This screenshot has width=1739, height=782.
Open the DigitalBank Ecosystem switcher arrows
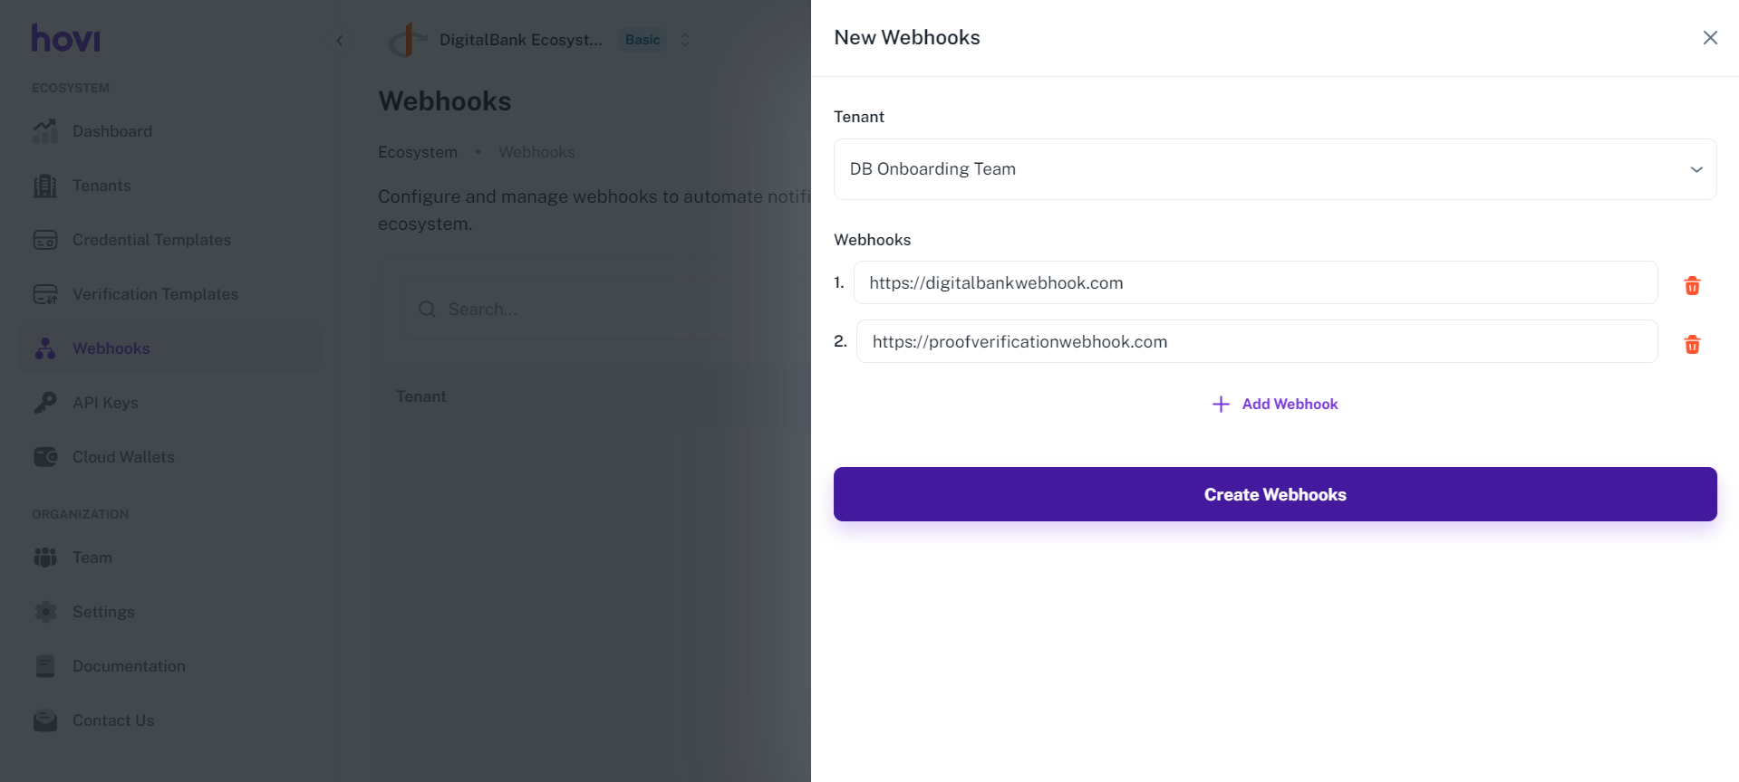point(685,40)
